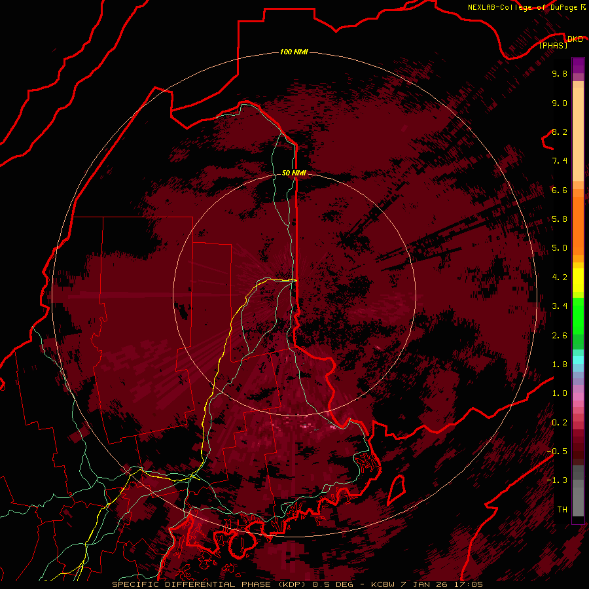Click the 5.8 color scale label
The width and height of the screenshot is (589, 589).
560,219
